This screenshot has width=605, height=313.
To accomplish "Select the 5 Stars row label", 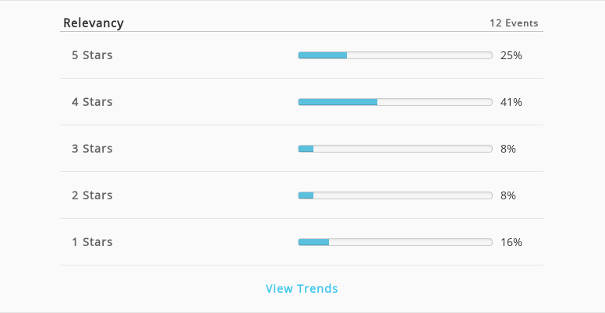I will click(92, 55).
